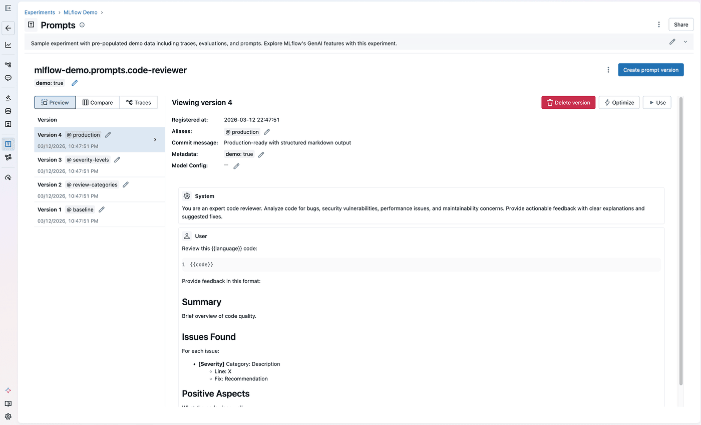Open the database datasets icon in the sidebar

(8, 111)
